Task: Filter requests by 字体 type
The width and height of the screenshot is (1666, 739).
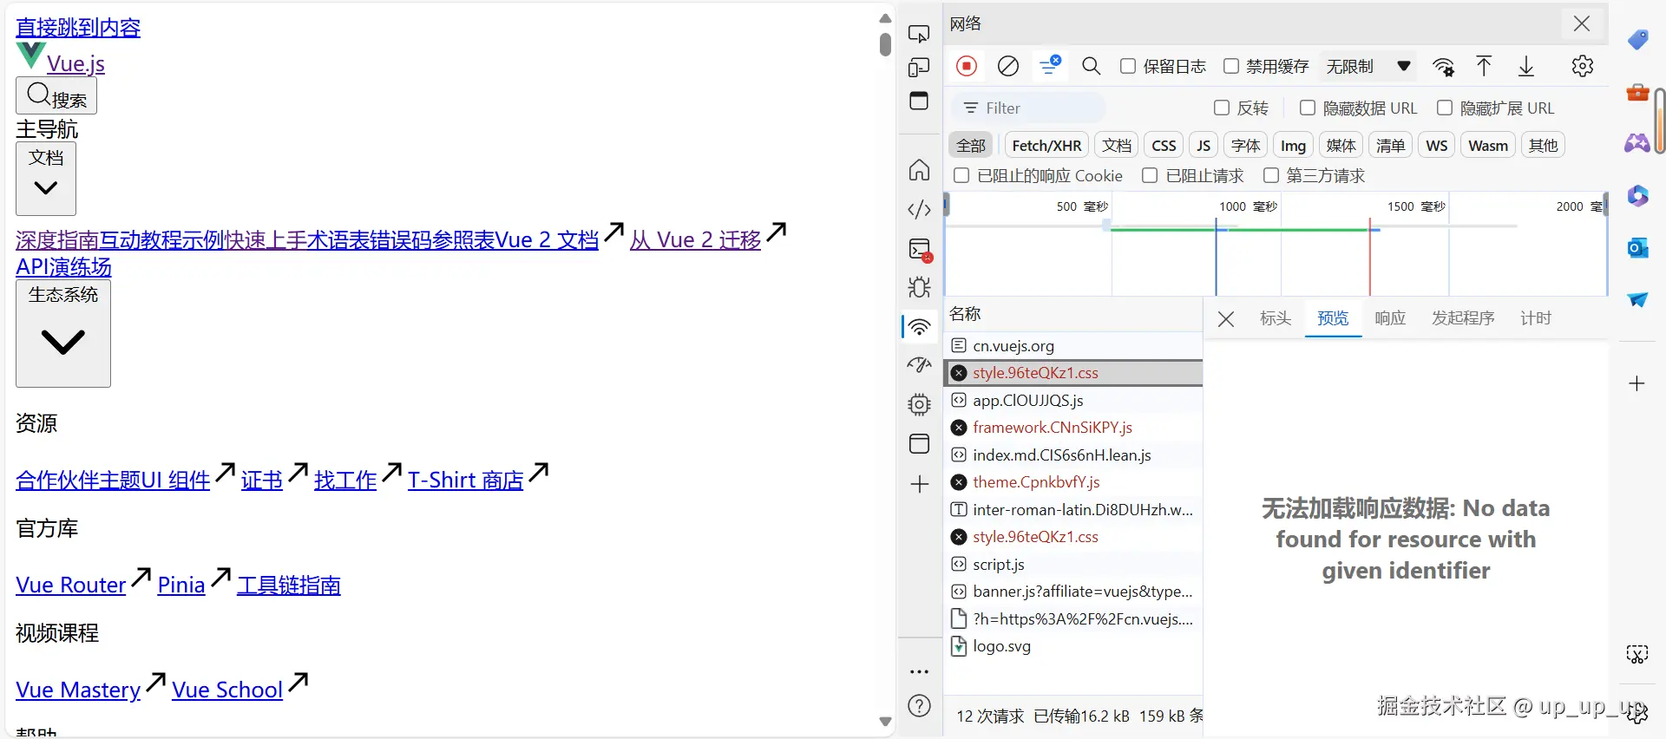Action: coord(1245,145)
